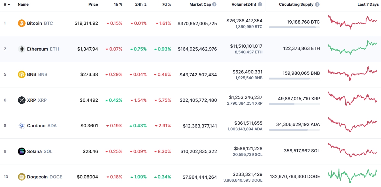Screen dimensions: 381x187
Task: Click XRP price $0.4492
Action: [89, 100]
